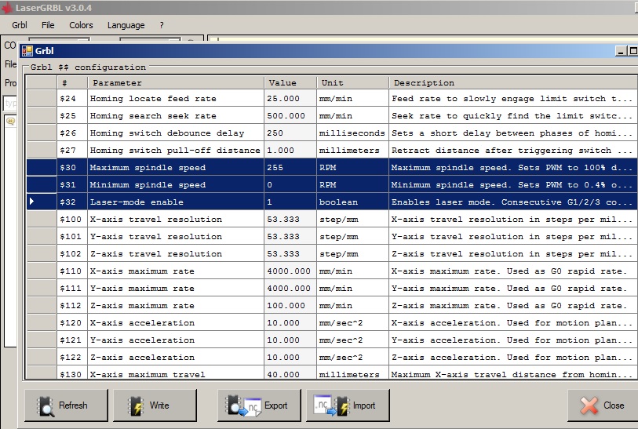638x429 pixels.
Task: Open the Colors menu
Action: (x=81, y=25)
